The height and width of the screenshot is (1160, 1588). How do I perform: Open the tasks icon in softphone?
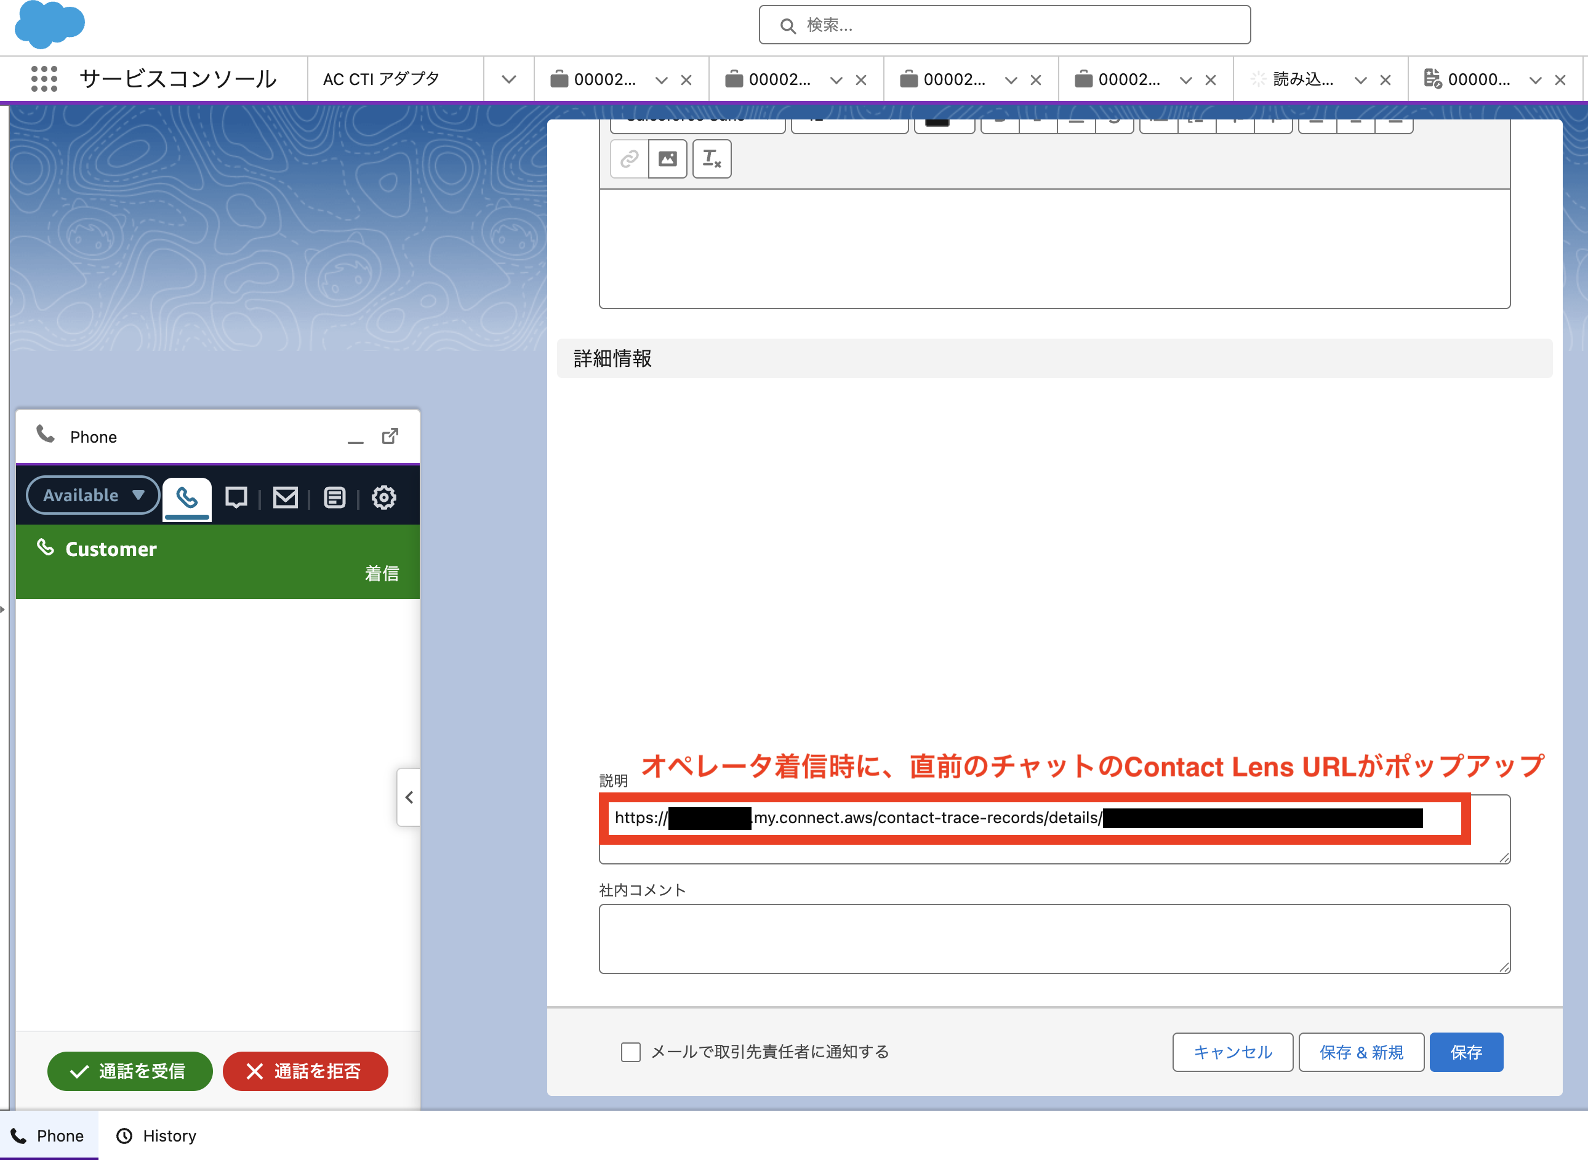coord(334,497)
